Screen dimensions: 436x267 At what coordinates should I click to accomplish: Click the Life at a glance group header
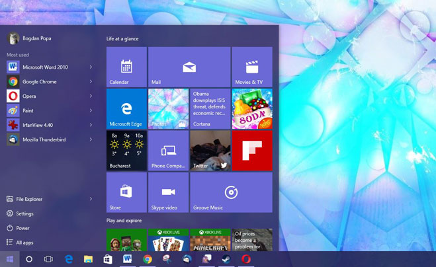tap(122, 39)
